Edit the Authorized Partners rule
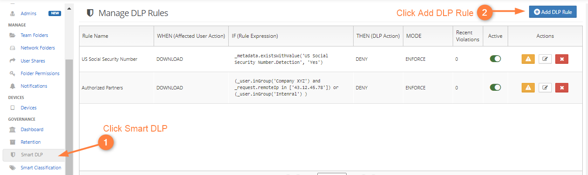The width and height of the screenshot is (588, 175). [545, 88]
